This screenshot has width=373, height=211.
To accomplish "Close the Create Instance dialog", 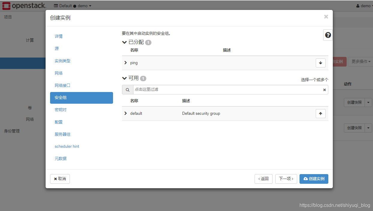I will 326,17.
